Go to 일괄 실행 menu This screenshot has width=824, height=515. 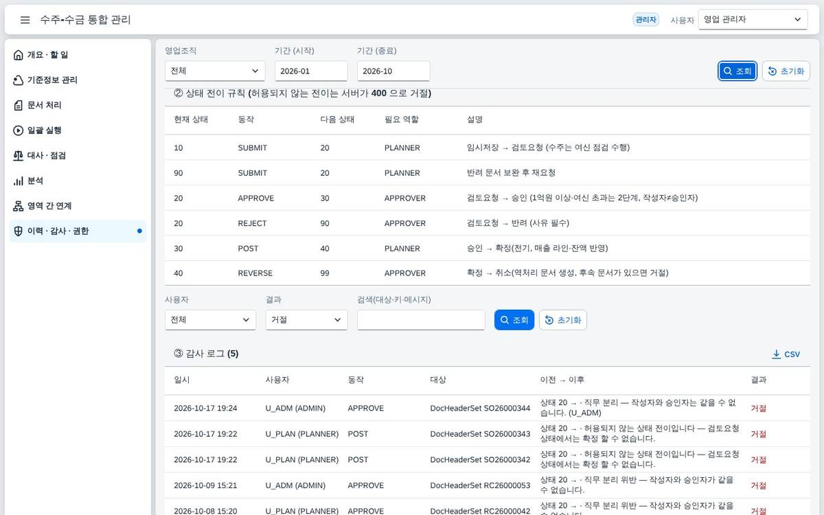78,130
